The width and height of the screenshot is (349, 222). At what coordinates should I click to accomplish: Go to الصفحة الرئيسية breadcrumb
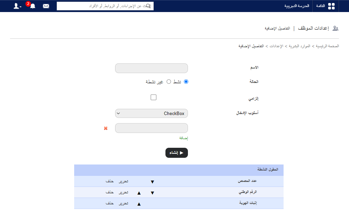[328, 46]
